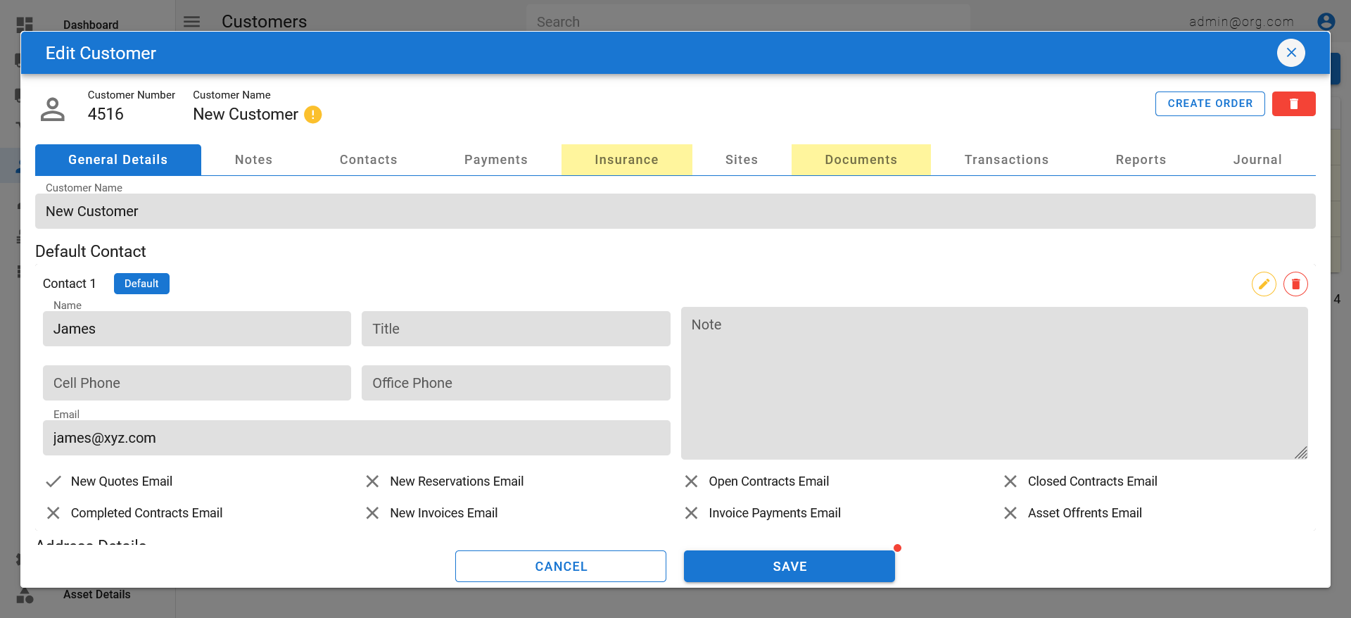Click the Save button
This screenshot has height=618, width=1351.
789,567
